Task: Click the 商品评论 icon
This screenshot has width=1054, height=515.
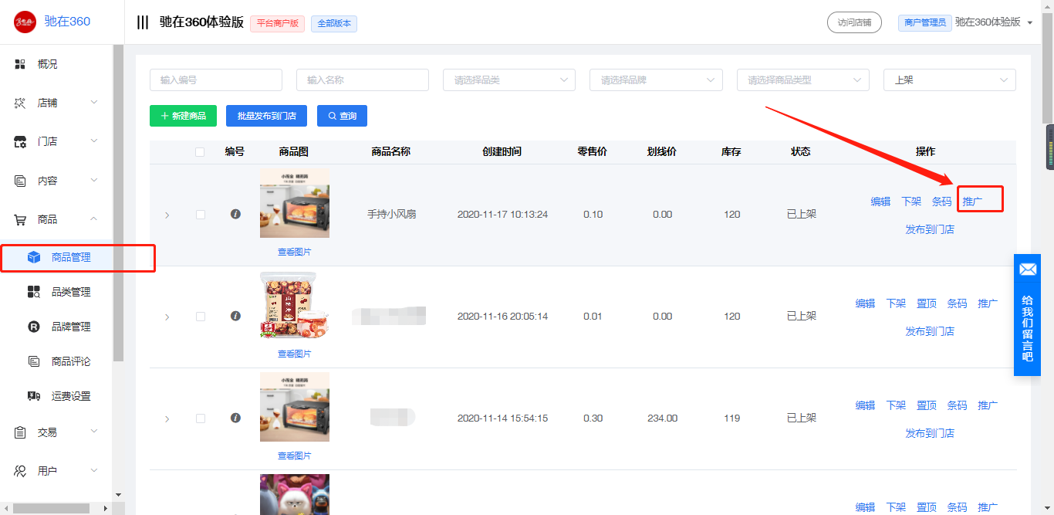Action: (34, 361)
